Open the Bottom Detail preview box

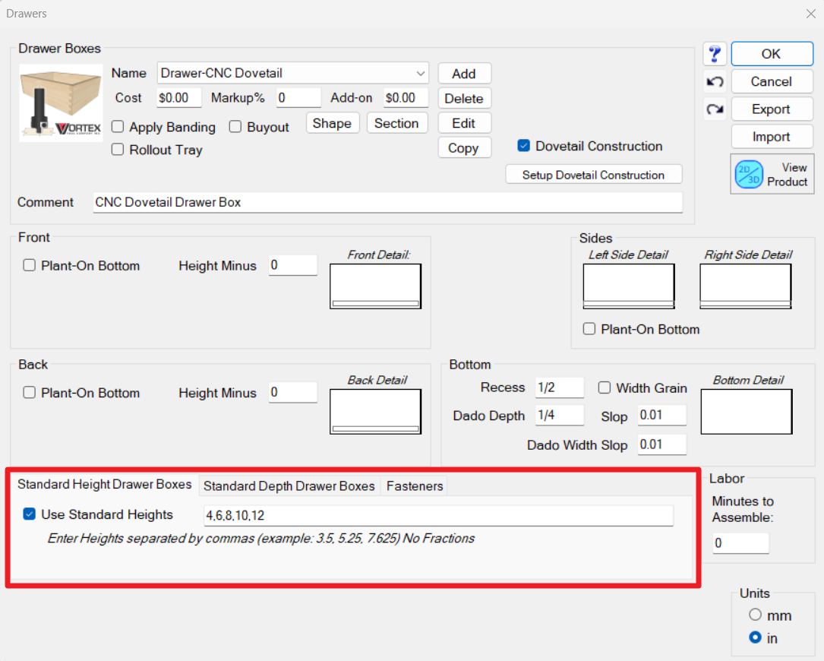[x=746, y=413]
